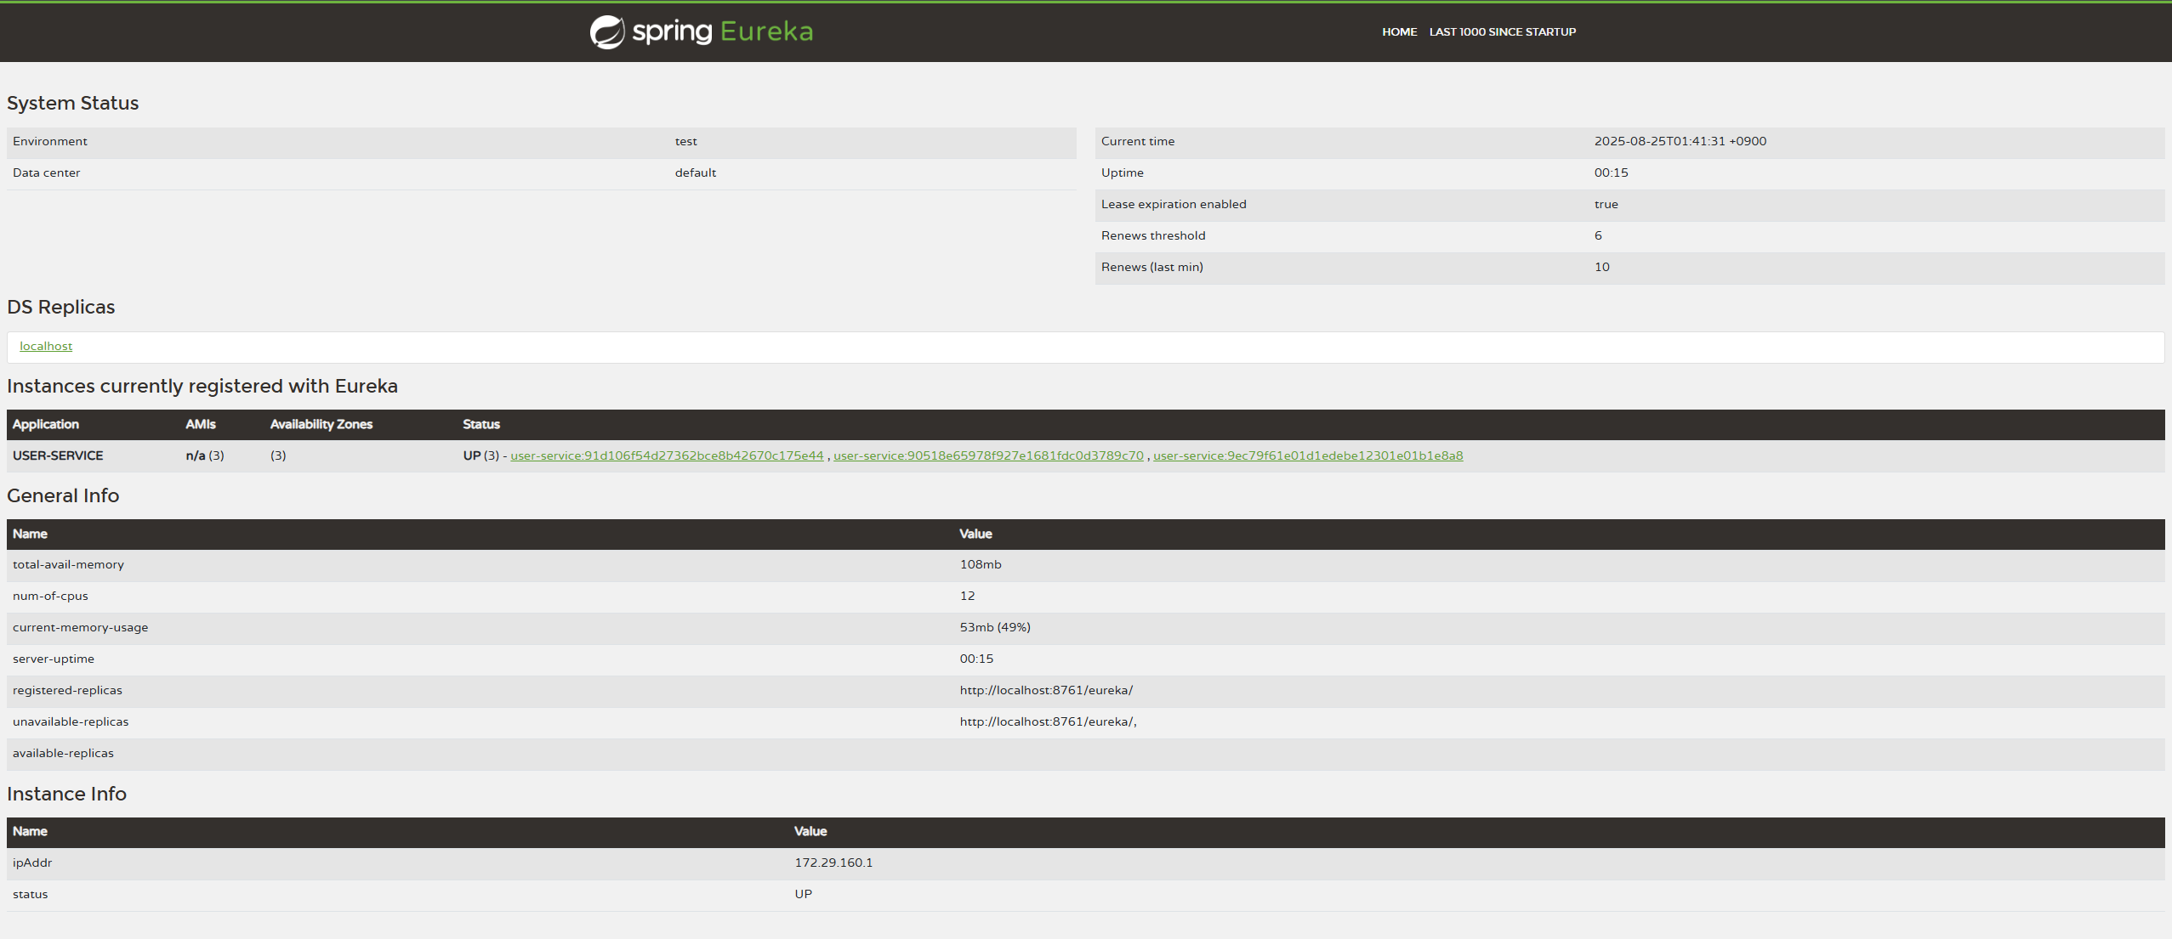Open the localhost DS replica link

coord(46,346)
